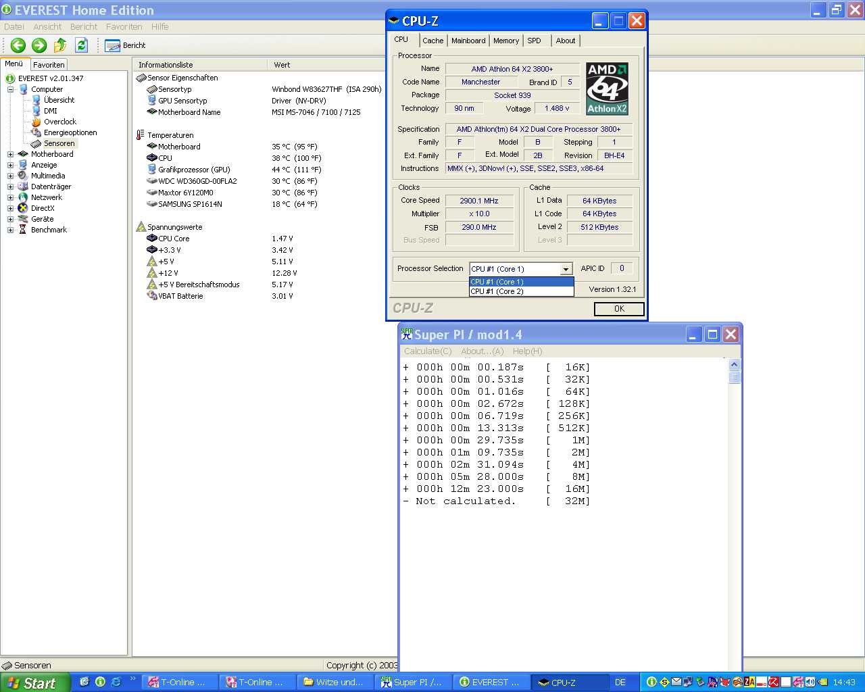Open the Favoriten menu in the menu bar

124,27
